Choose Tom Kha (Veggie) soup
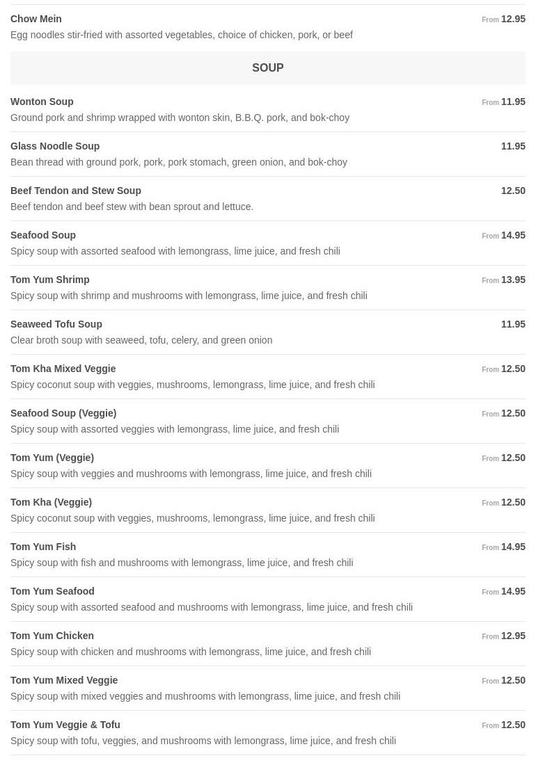The width and height of the screenshot is (536, 765). [52, 502]
